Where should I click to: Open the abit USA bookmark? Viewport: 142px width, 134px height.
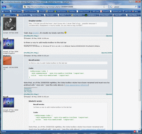coord(127,11)
